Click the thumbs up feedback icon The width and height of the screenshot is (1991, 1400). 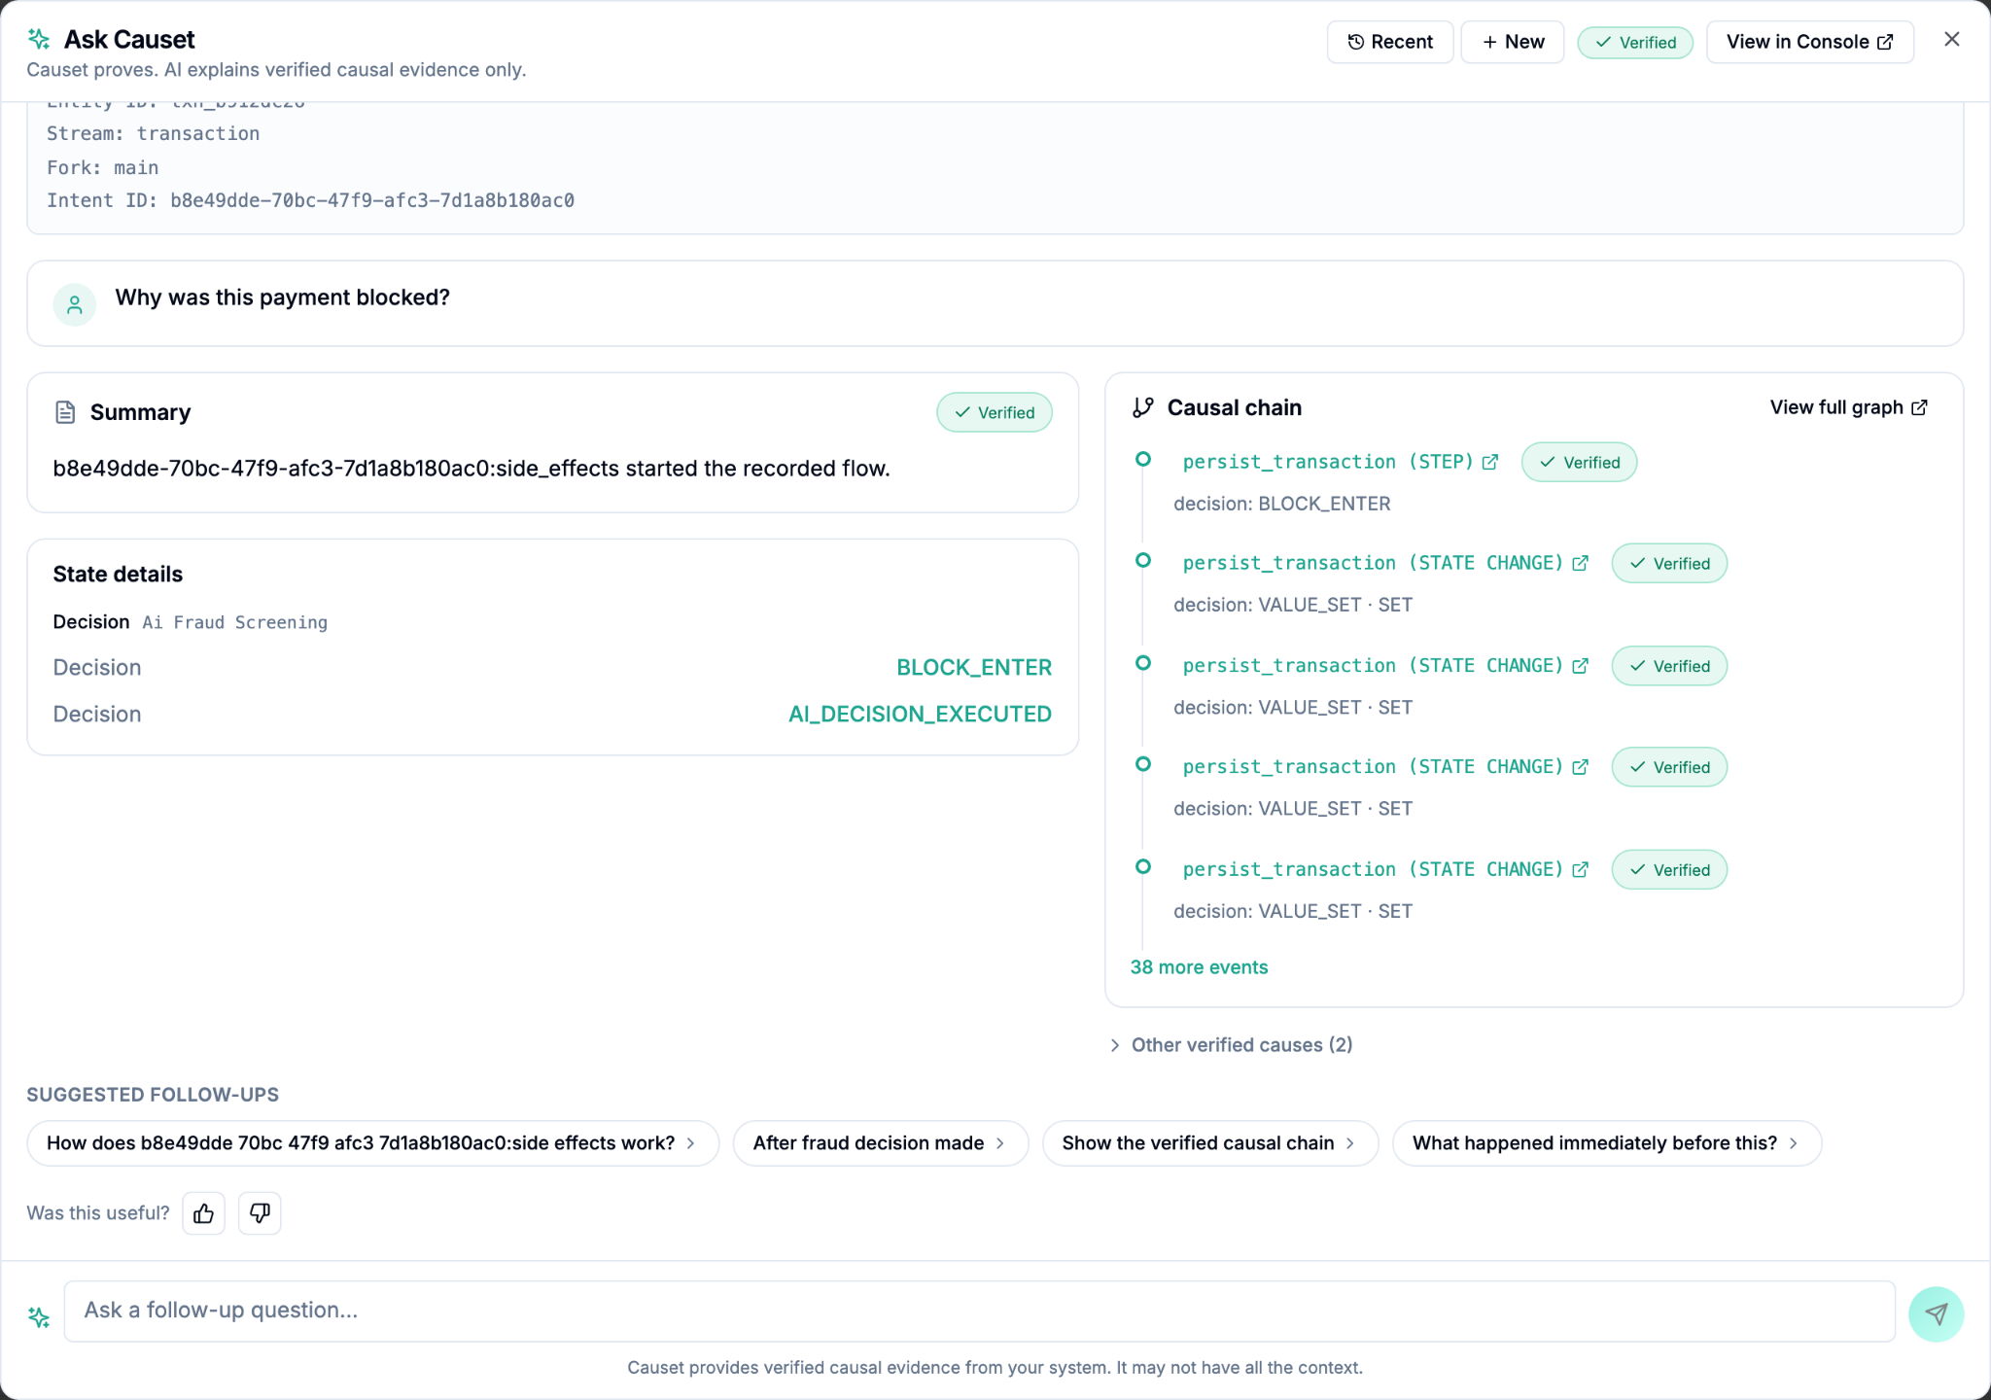203,1213
